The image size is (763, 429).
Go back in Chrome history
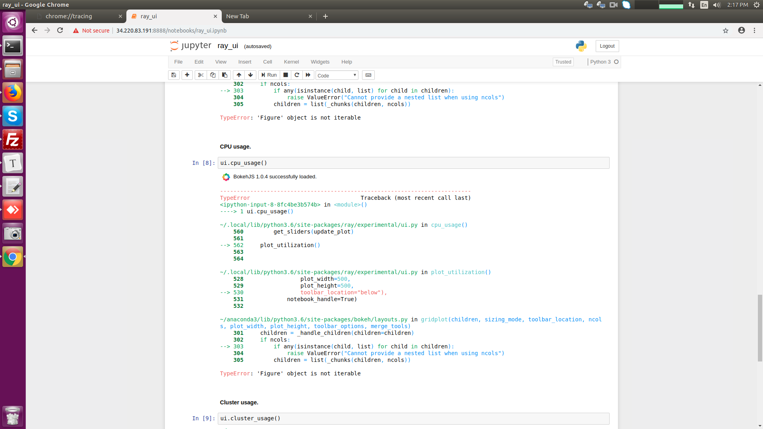pos(35,31)
